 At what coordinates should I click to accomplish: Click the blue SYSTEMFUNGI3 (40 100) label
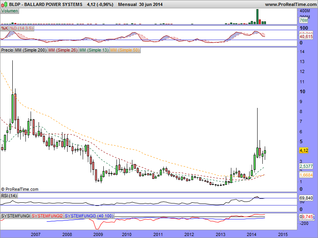tap(89, 216)
